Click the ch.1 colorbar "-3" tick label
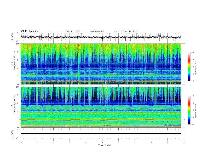 point(193,53)
